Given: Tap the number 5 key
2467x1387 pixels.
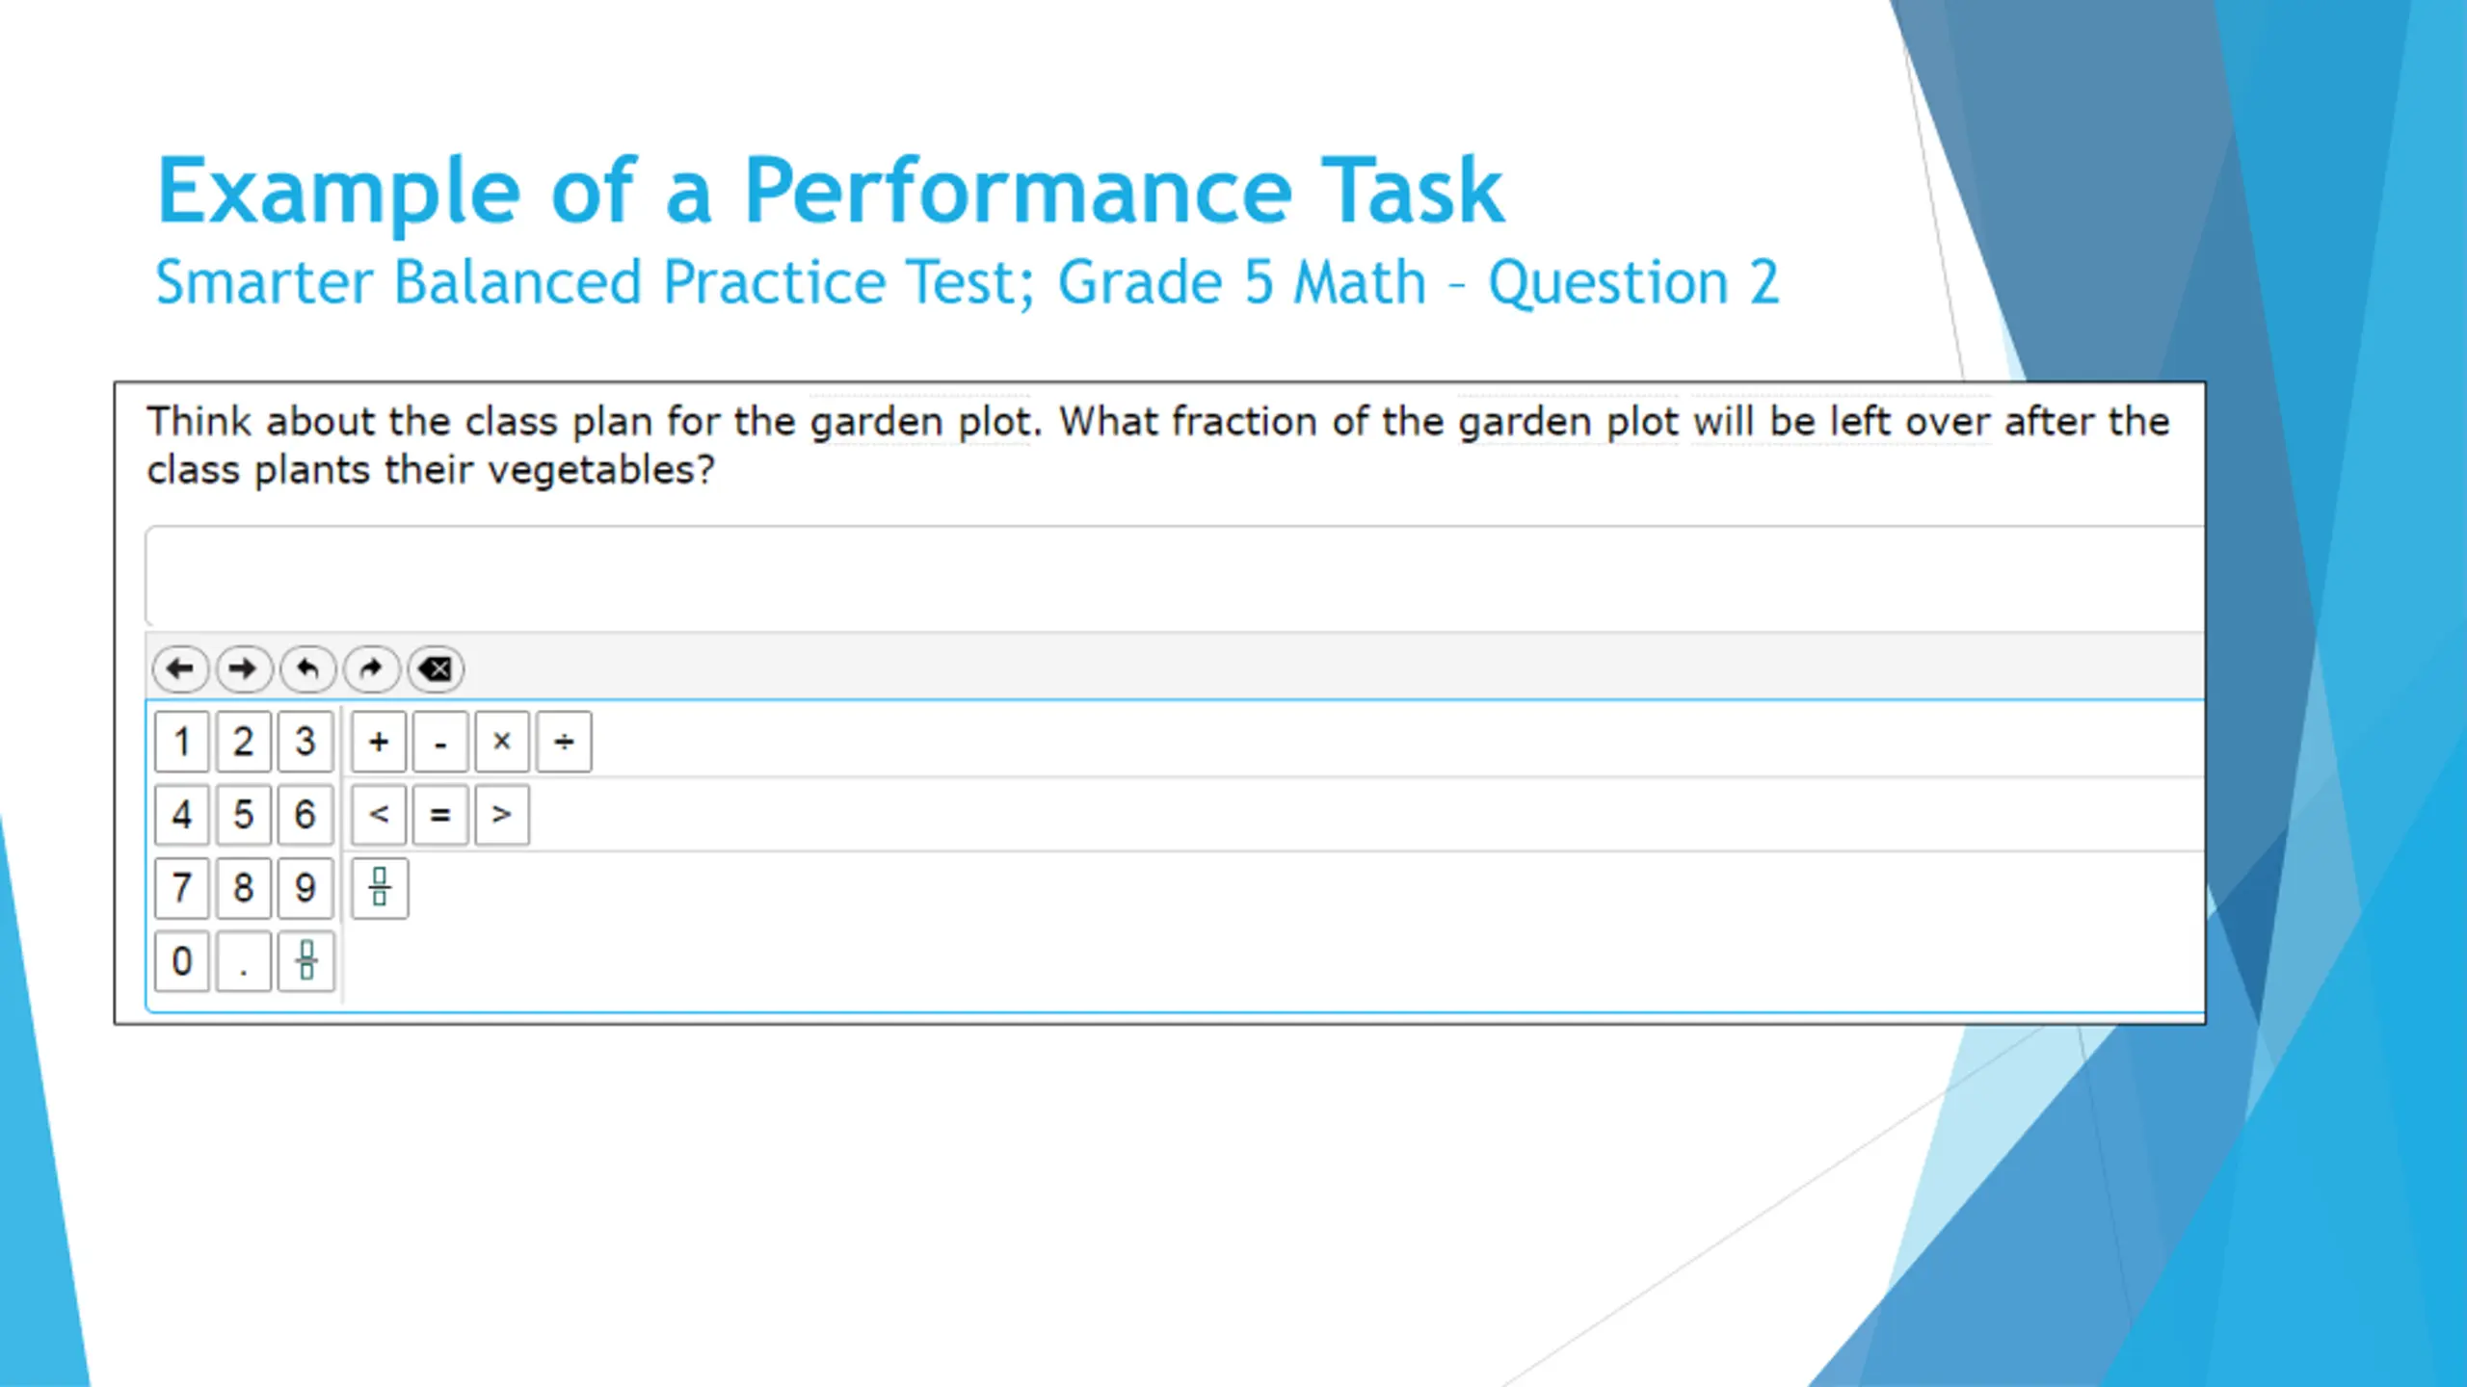Looking at the screenshot, I should tap(243, 815).
